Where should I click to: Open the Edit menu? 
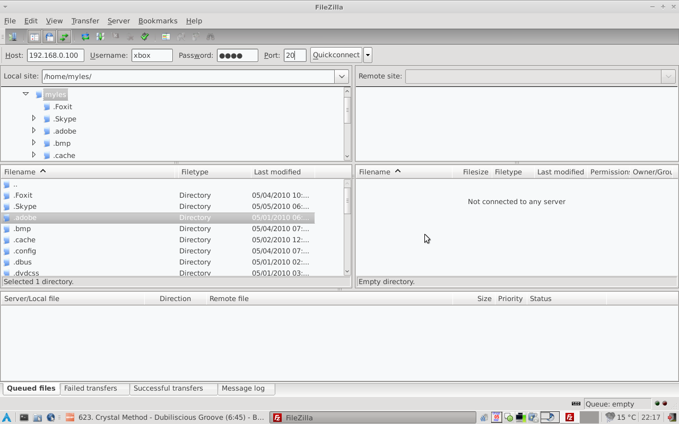tap(31, 21)
